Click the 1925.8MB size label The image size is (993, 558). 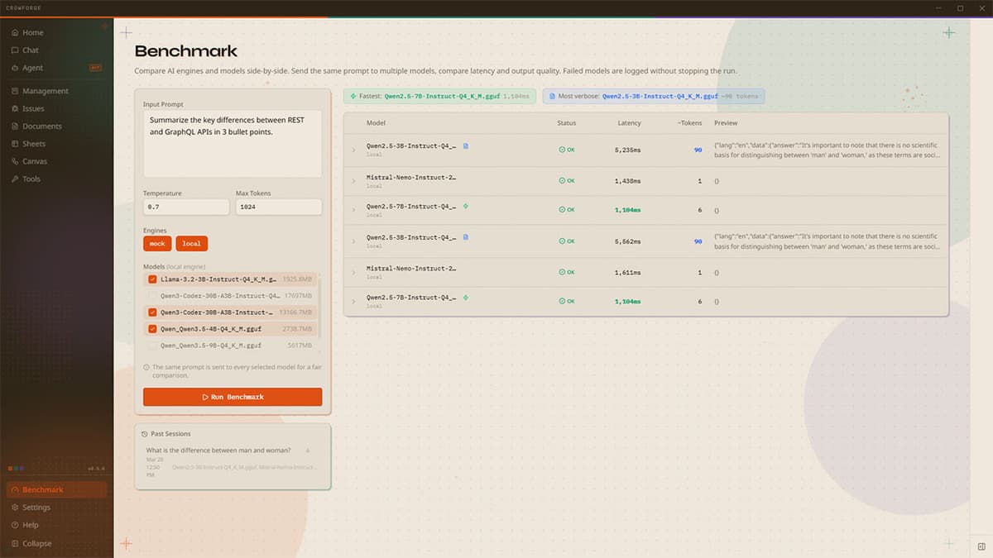click(297, 279)
